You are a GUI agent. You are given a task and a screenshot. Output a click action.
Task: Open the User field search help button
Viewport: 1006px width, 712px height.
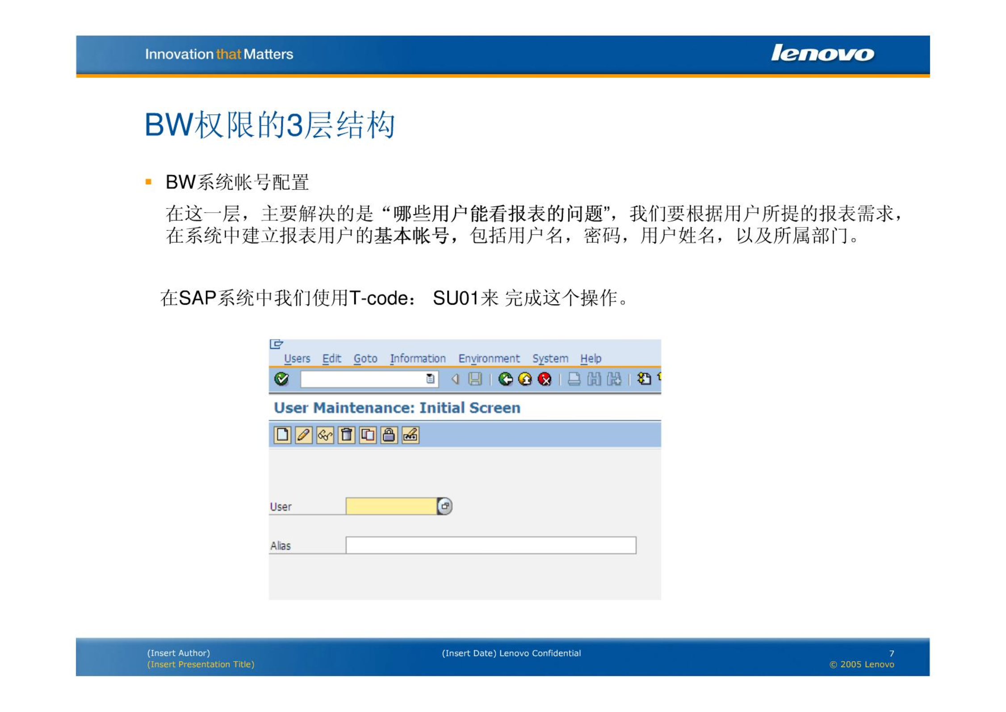[445, 506]
